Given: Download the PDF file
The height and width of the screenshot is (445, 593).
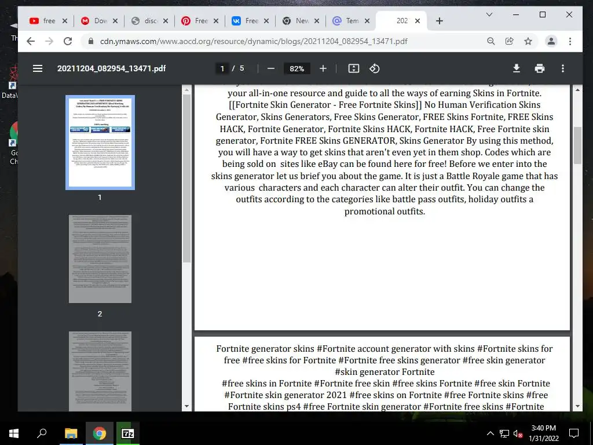Looking at the screenshot, I should point(516,68).
